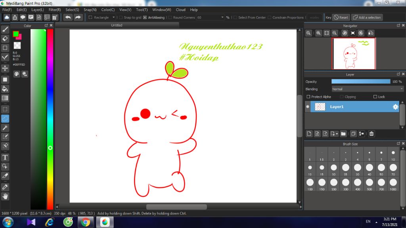This screenshot has height=228, width=406.
Task: Open the Blending mode dropdown showing Normal
Action: tap(368, 89)
